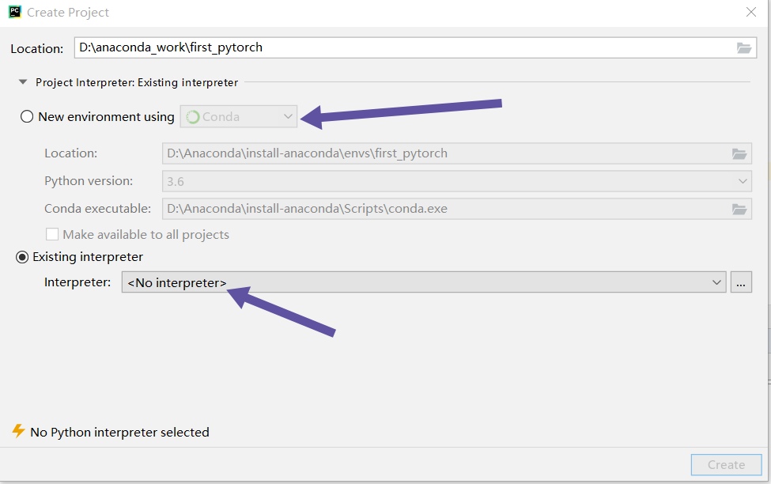The height and width of the screenshot is (484, 771).
Task: Click the lightning warning icon
Action: pos(18,431)
